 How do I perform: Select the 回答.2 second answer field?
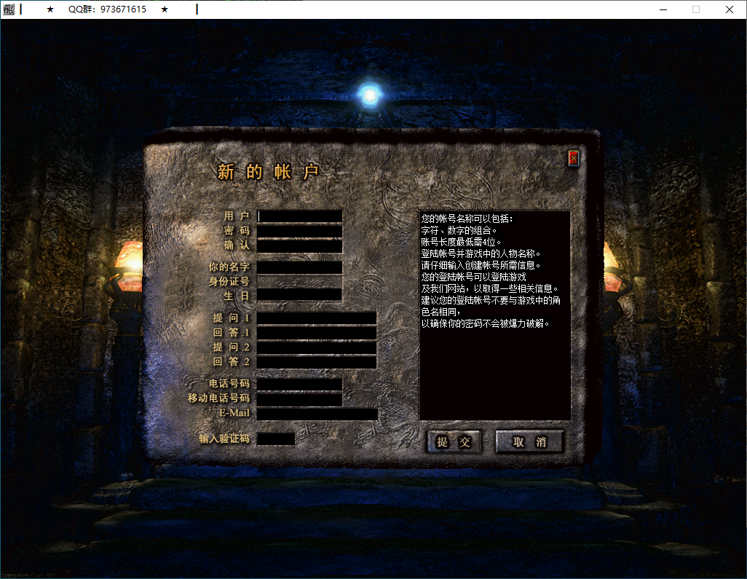coord(316,362)
